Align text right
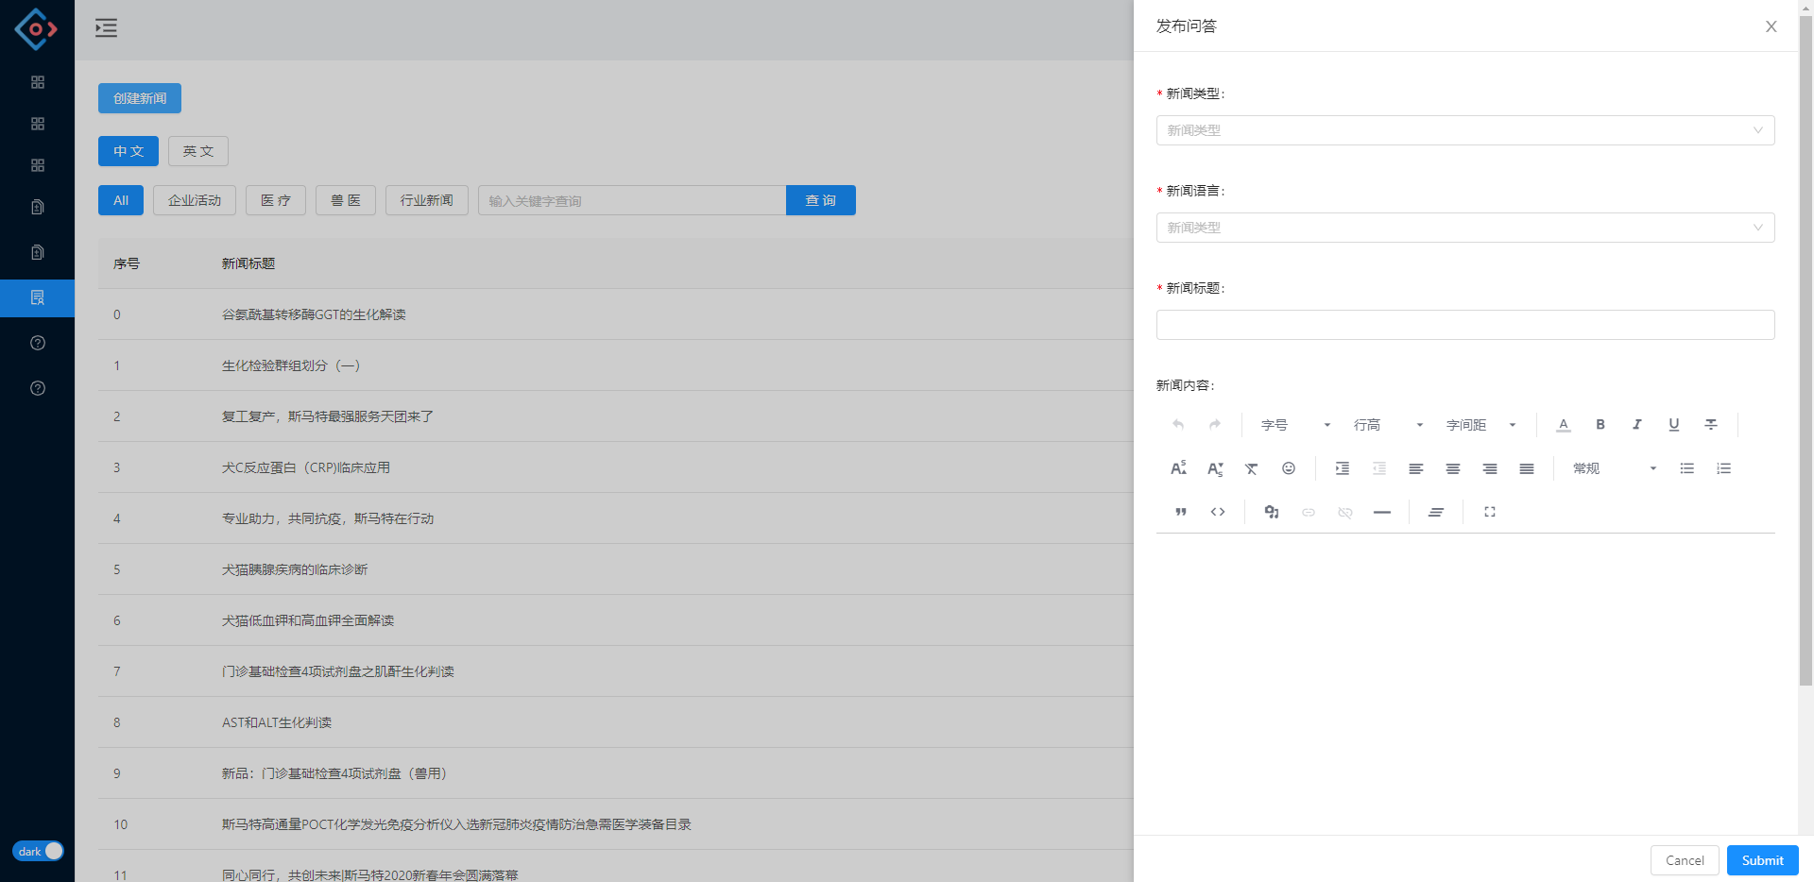The height and width of the screenshot is (882, 1814). pyautogui.click(x=1490, y=468)
